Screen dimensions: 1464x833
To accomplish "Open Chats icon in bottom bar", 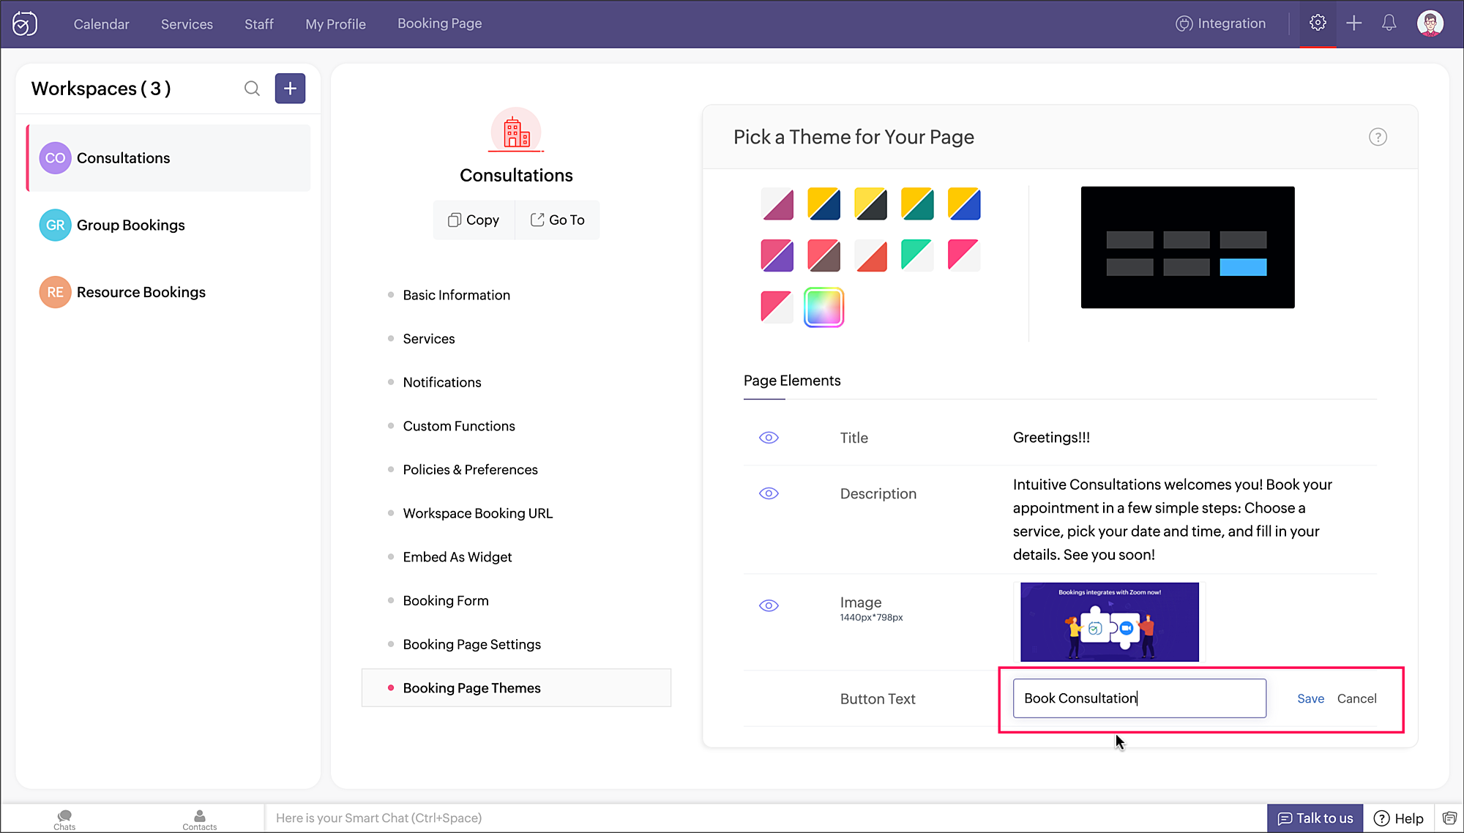I will pyautogui.click(x=64, y=818).
